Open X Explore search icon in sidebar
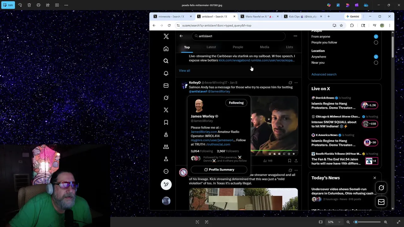Viewport: 404px width, 227px height. tap(166, 61)
